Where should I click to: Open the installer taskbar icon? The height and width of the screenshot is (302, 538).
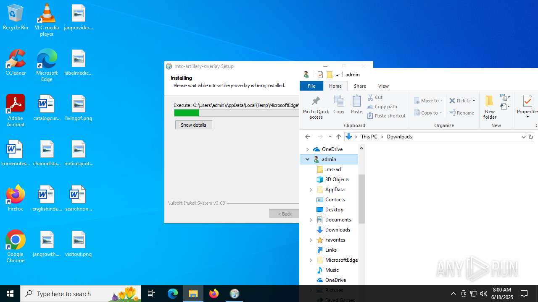click(x=235, y=294)
